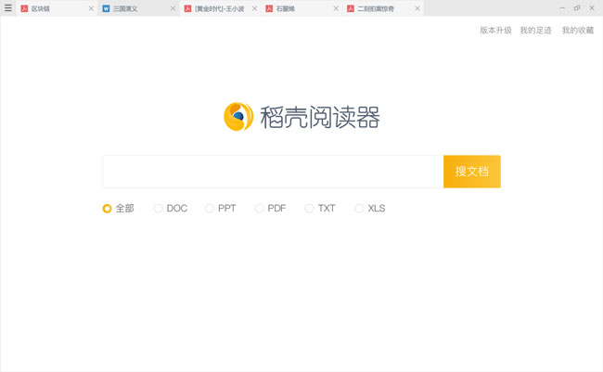Click the 稻壳阅读器 logo icon
This screenshot has height=372, width=603.
[239, 117]
